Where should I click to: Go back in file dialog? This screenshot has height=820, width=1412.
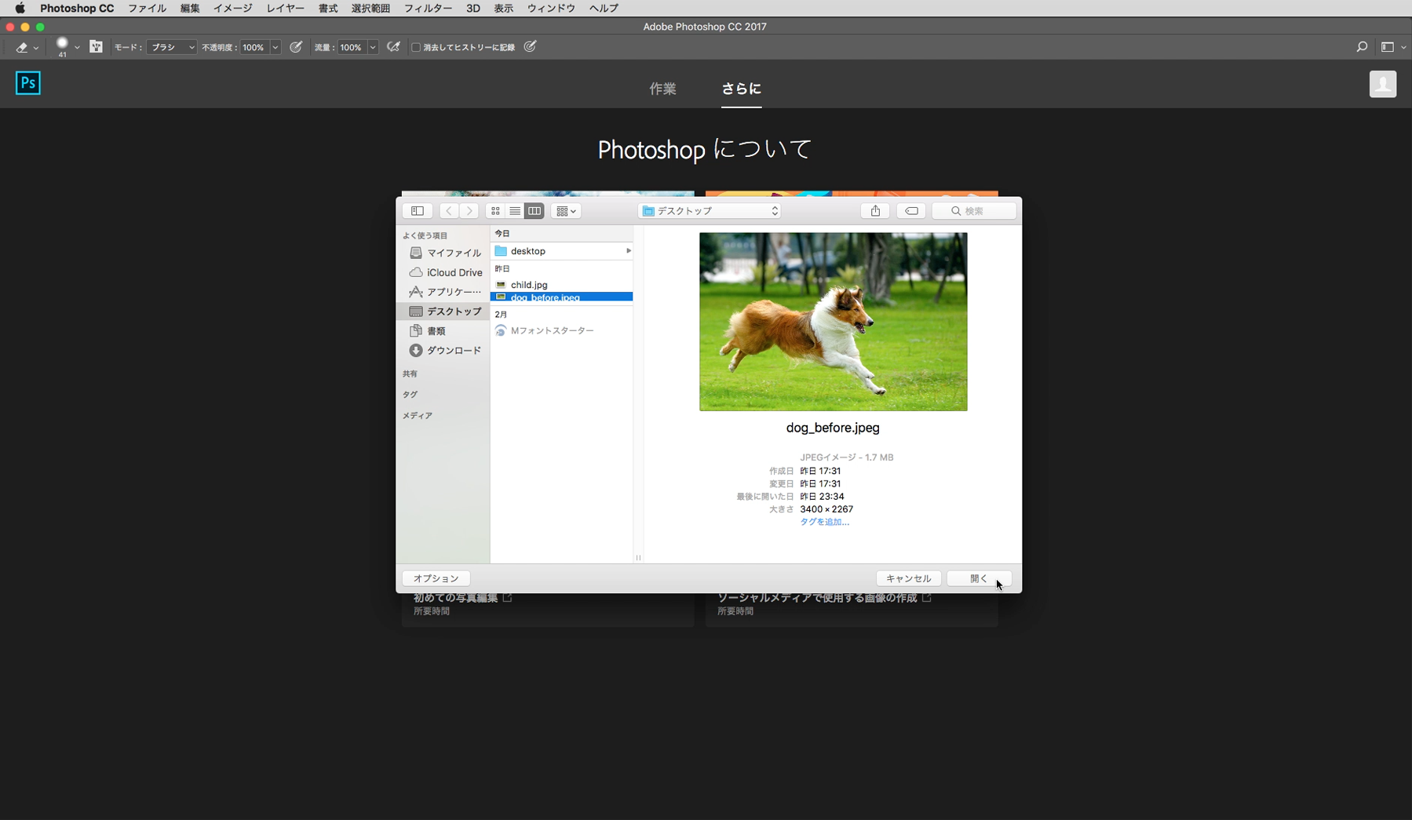point(449,211)
